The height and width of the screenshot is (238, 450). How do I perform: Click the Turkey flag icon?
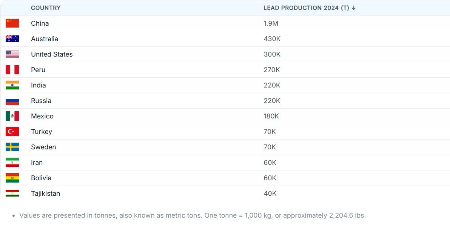pos(12,132)
